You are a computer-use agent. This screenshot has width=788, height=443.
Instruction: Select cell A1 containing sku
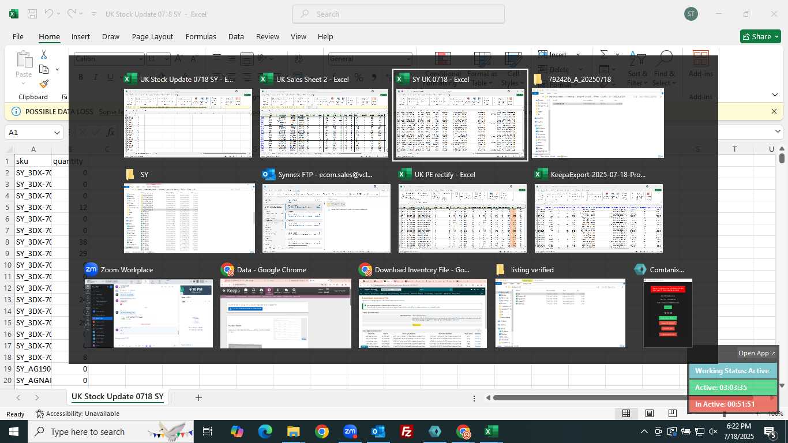pyautogui.click(x=33, y=162)
